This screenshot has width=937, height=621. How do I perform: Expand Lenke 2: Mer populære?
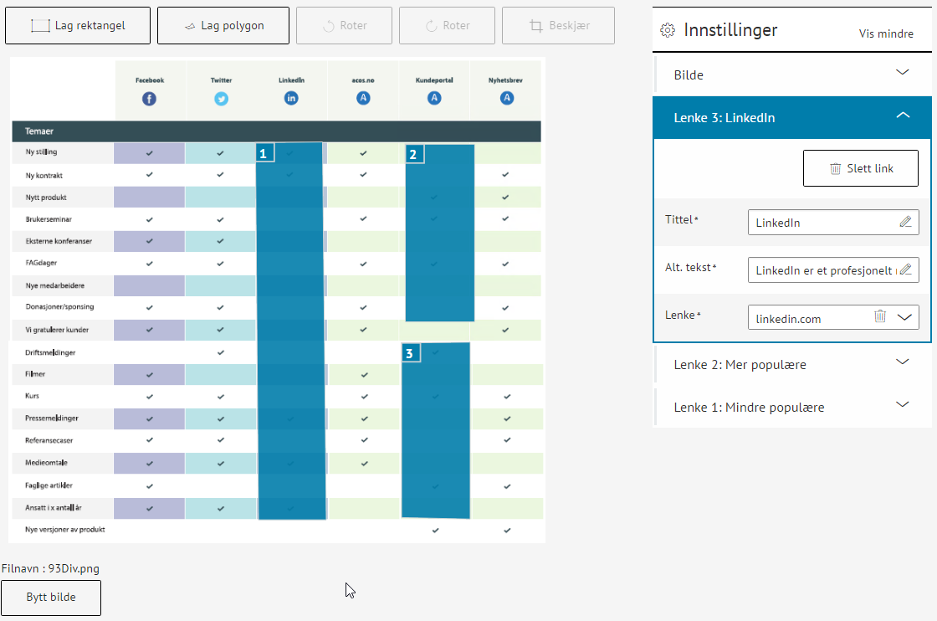point(902,363)
